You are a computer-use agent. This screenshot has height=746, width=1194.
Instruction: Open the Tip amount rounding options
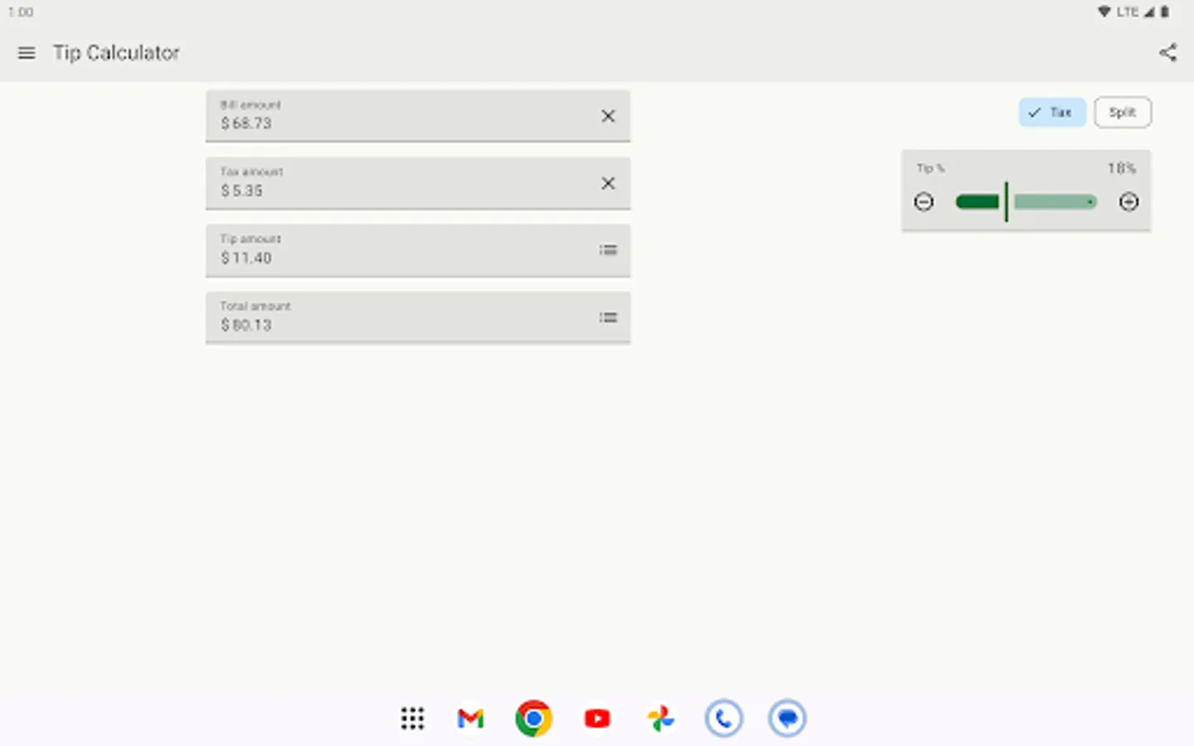click(608, 250)
